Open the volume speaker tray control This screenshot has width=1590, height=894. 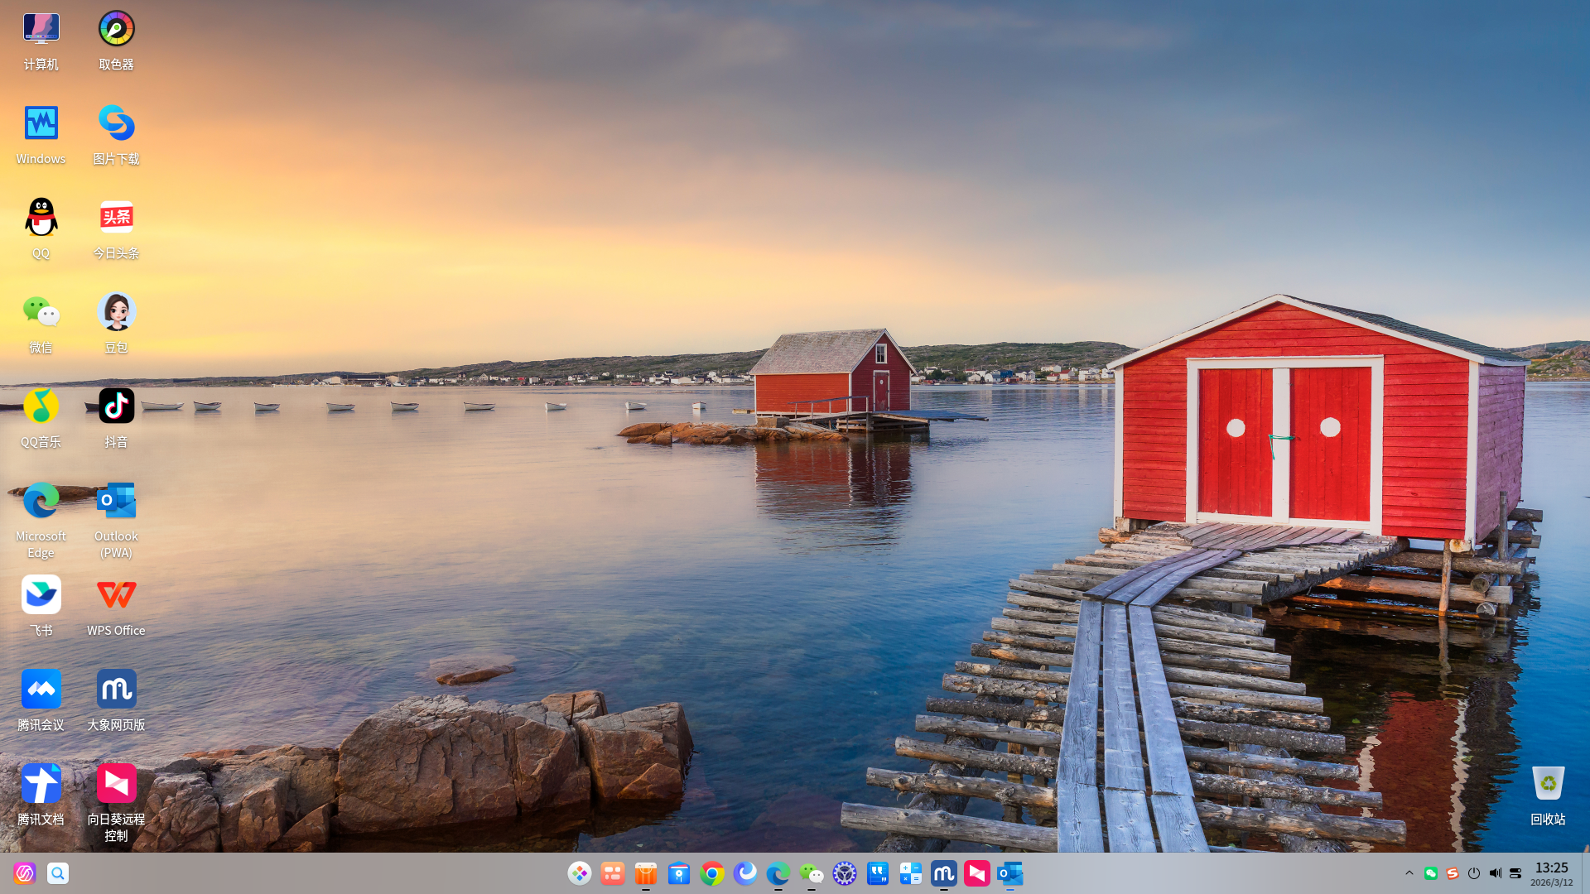(1495, 873)
